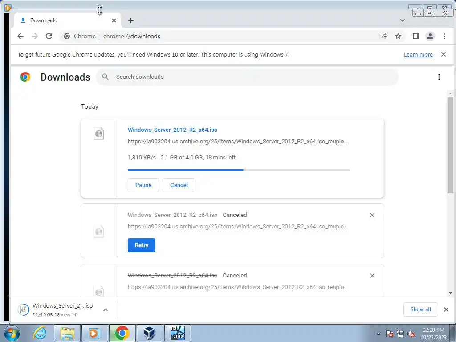Launch Internet Explorer from the taskbar
The image size is (456, 342).
[40, 333]
